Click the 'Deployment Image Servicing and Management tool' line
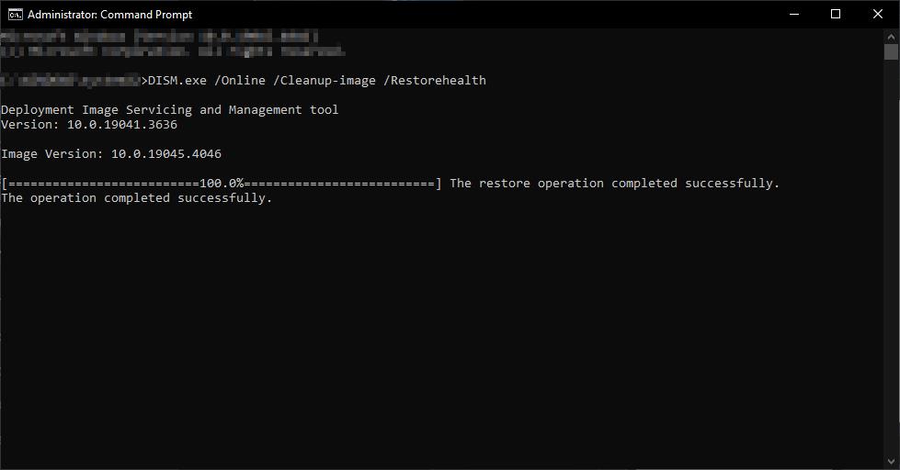The image size is (900, 470). [x=170, y=110]
